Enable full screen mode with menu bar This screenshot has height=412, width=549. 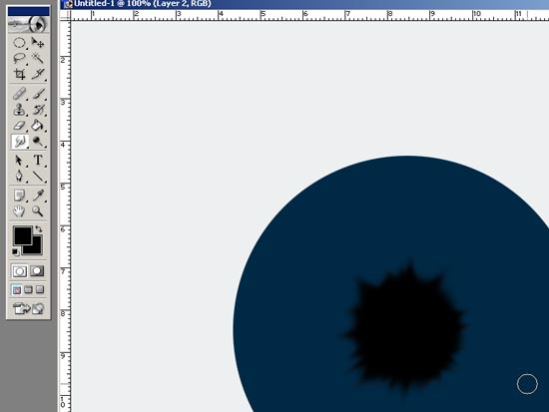point(28,290)
